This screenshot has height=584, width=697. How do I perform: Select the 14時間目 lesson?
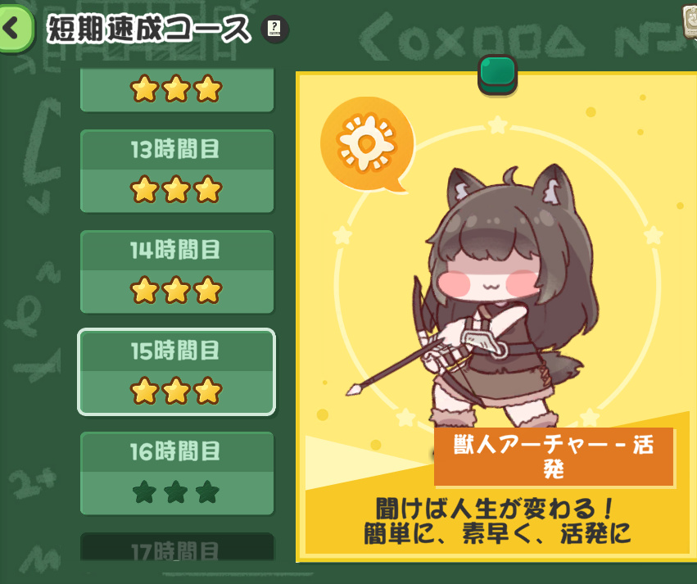pyautogui.click(x=177, y=272)
